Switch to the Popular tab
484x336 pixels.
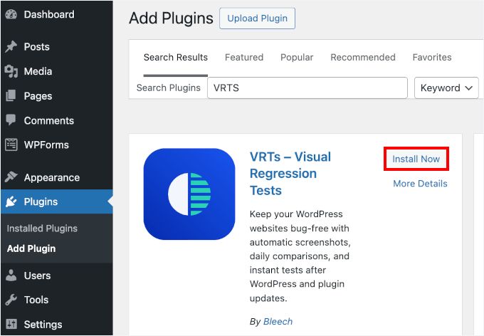297,57
